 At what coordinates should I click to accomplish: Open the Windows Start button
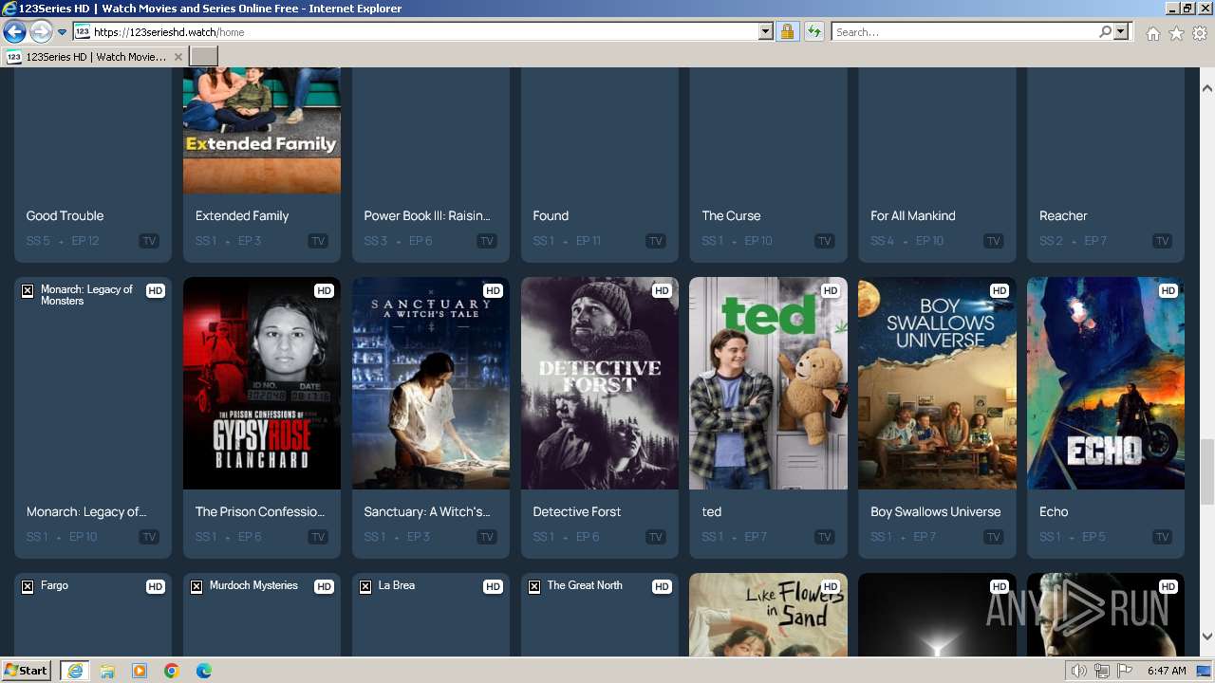[x=27, y=670]
